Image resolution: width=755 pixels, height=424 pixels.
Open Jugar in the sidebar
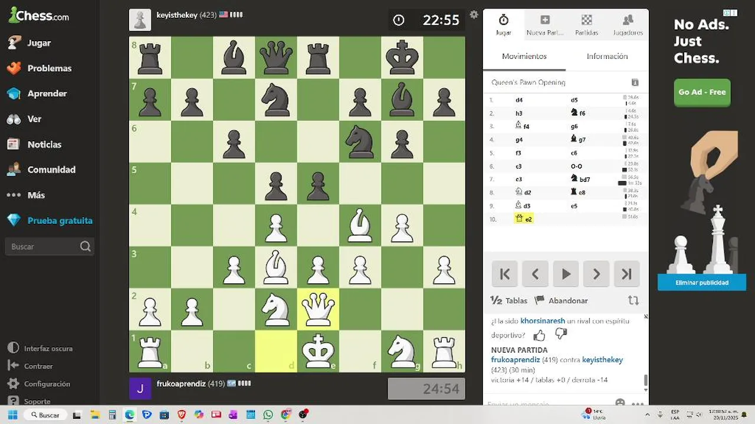pyautogui.click(x=29, y=43)
